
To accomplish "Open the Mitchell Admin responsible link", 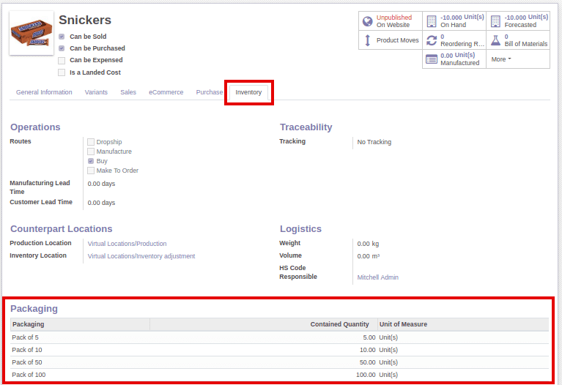I will pyautogui.click(x=378, y=277).
